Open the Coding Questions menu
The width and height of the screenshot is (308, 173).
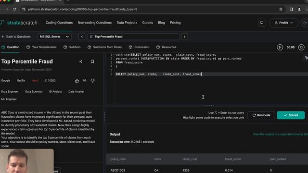pyautogui.click(x=59, y=23)
